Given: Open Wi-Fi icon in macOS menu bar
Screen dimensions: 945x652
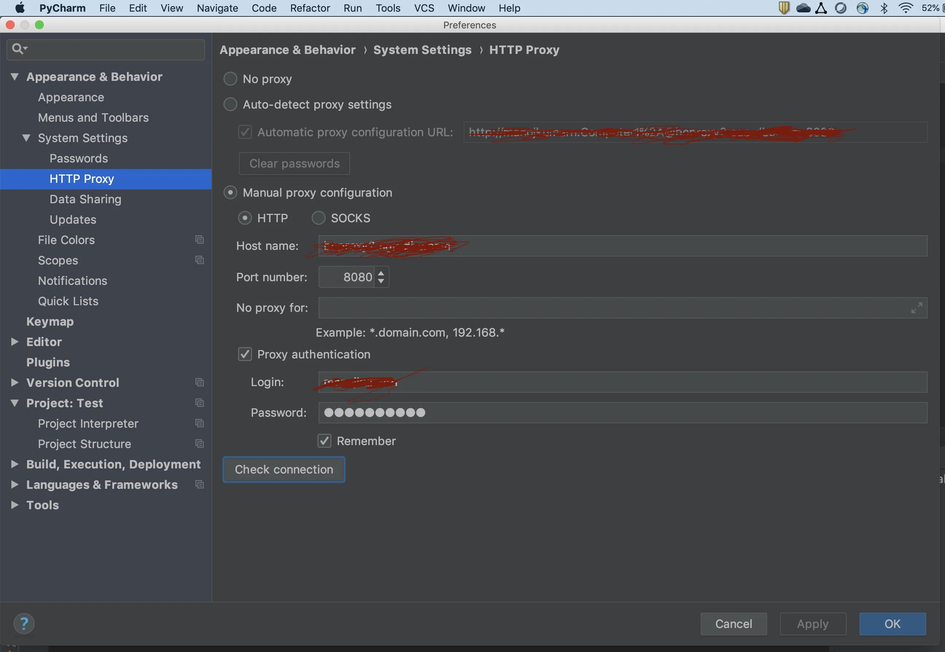Looking at the screenshot, I should (905, 8).
